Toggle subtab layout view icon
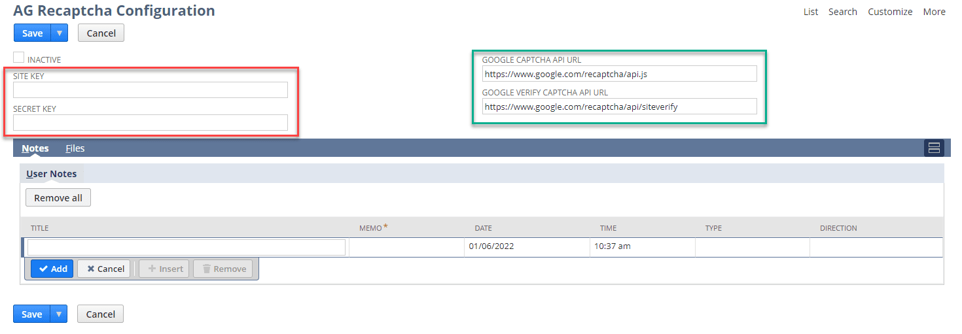Viewport: 962px width, 334px height. pyautogui.click(x=934, y=148)
